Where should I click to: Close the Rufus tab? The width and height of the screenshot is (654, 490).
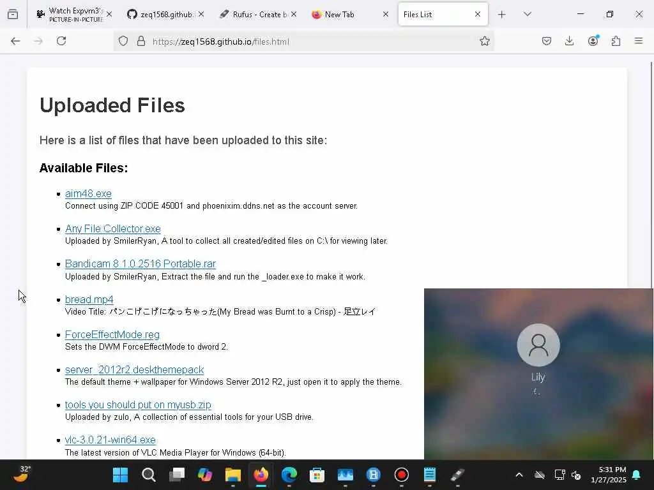(294, 14)
